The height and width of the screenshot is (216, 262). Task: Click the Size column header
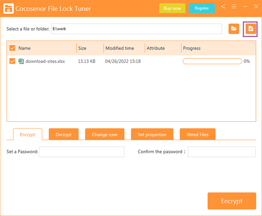coord(82,48)
